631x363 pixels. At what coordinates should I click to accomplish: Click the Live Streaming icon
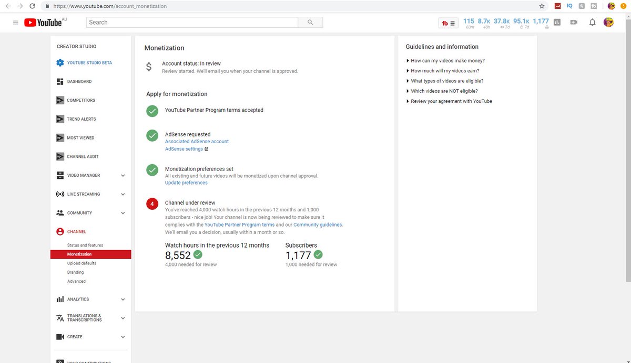(60, 194)
